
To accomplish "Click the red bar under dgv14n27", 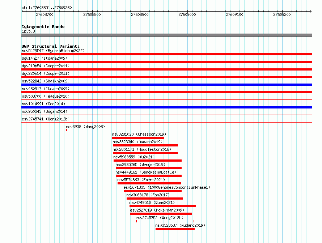I will coord(166,62).
